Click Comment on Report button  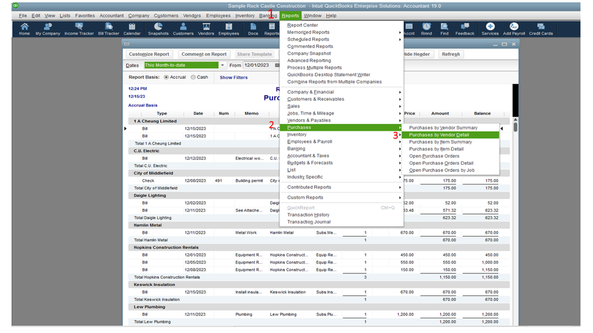204,54
